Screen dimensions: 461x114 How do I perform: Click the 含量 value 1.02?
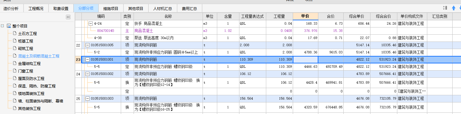pyautogui.click(x=228, y=31)
